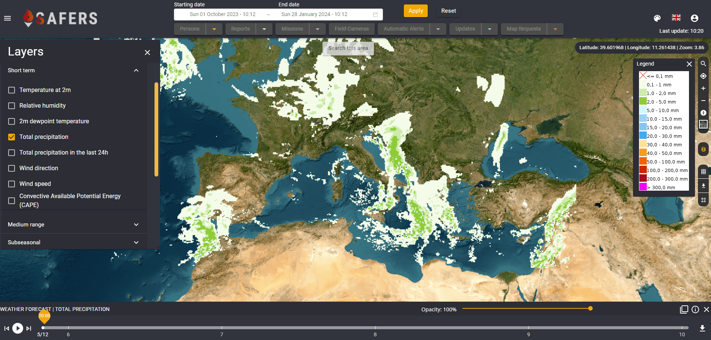The height and width of the screenshot is (340, 711).
Task: Download the forecast timeline data
Action: click(x=702, y=328)
